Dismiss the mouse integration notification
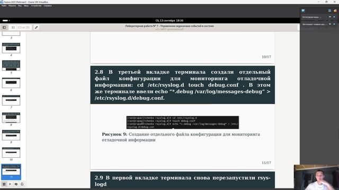This screenshot has width=339, height=190. tap(334, 17)
